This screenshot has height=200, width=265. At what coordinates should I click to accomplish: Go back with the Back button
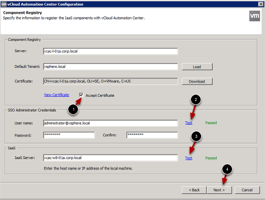tap(194, 190)
